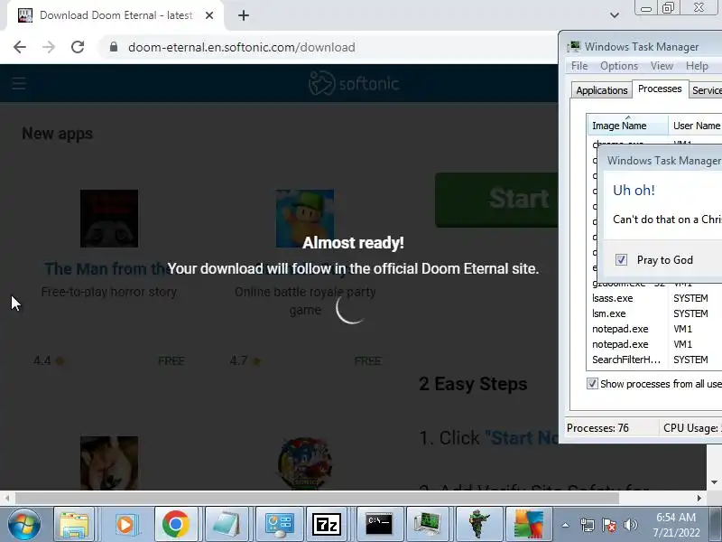Click the Action Center flag icon
722x542 pixels.
609,525
